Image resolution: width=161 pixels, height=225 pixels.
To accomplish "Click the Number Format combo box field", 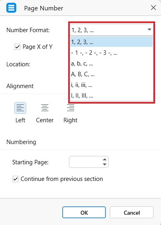I will pyautogui.click(x=111, y=30).
